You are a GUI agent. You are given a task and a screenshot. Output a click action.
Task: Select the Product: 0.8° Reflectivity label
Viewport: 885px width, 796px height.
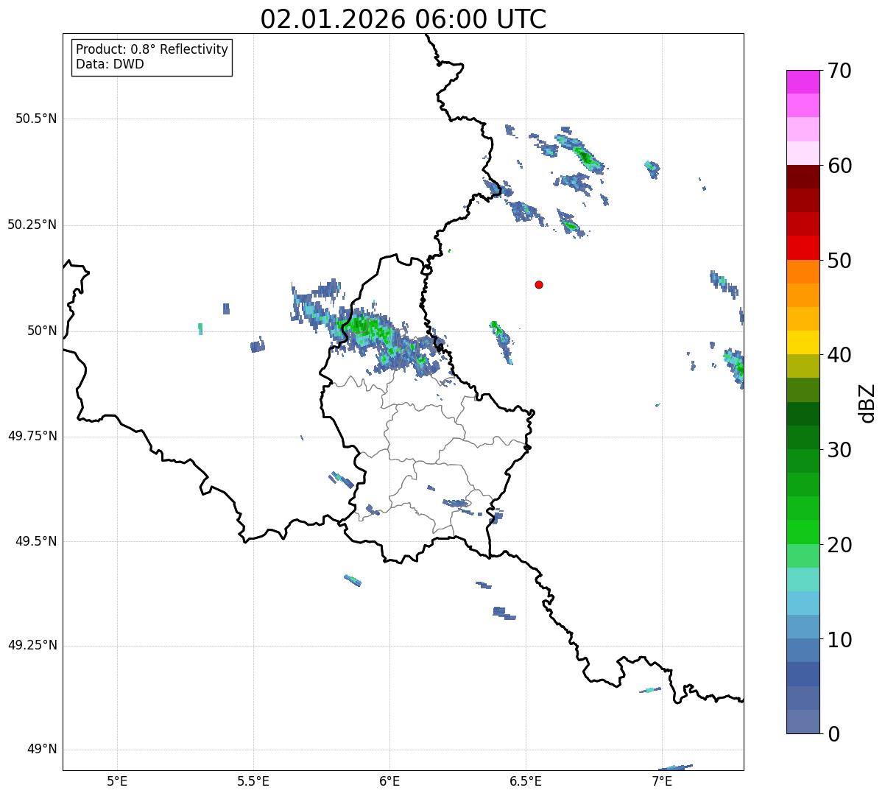(152, 49)
